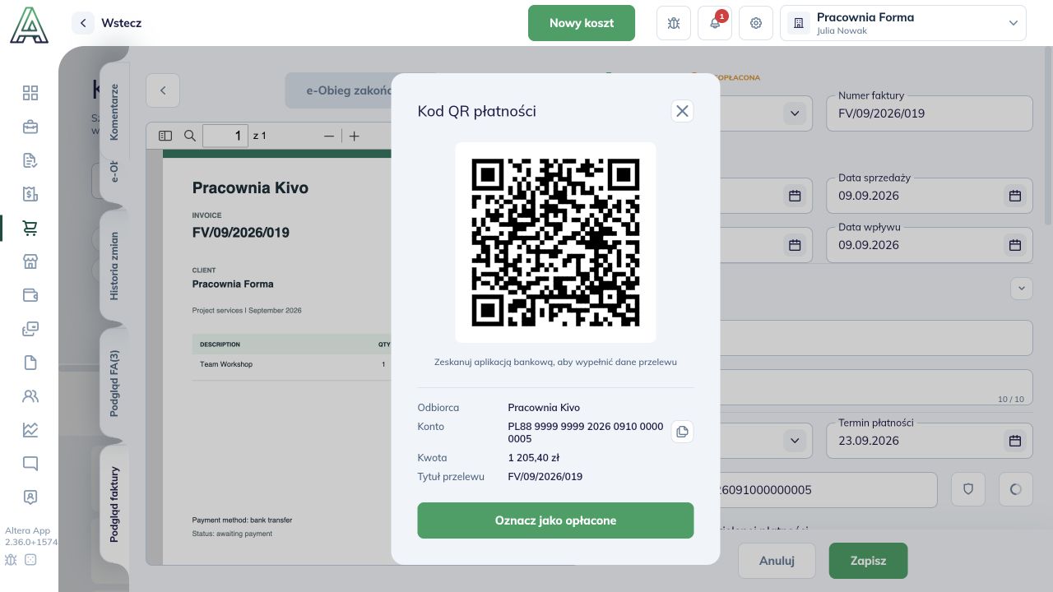Switch to the Komentarze side tab
Screen dimensions: 1053x592
pyautogui.click(x=114, y=112)
